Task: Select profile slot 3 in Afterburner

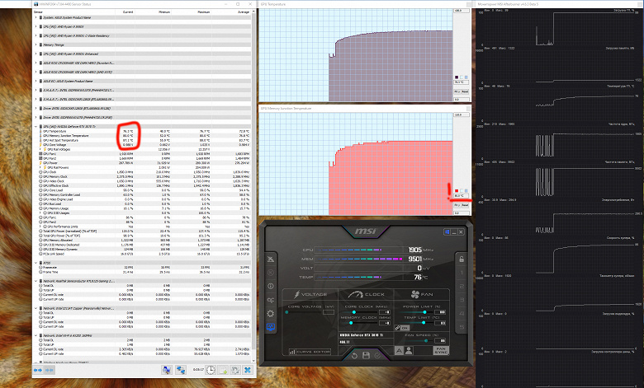Action: (x=462, y=300)
